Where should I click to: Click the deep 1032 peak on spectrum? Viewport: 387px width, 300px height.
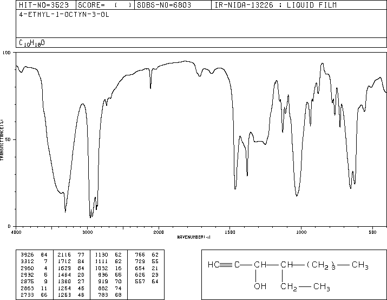click(x=297, y=194)
